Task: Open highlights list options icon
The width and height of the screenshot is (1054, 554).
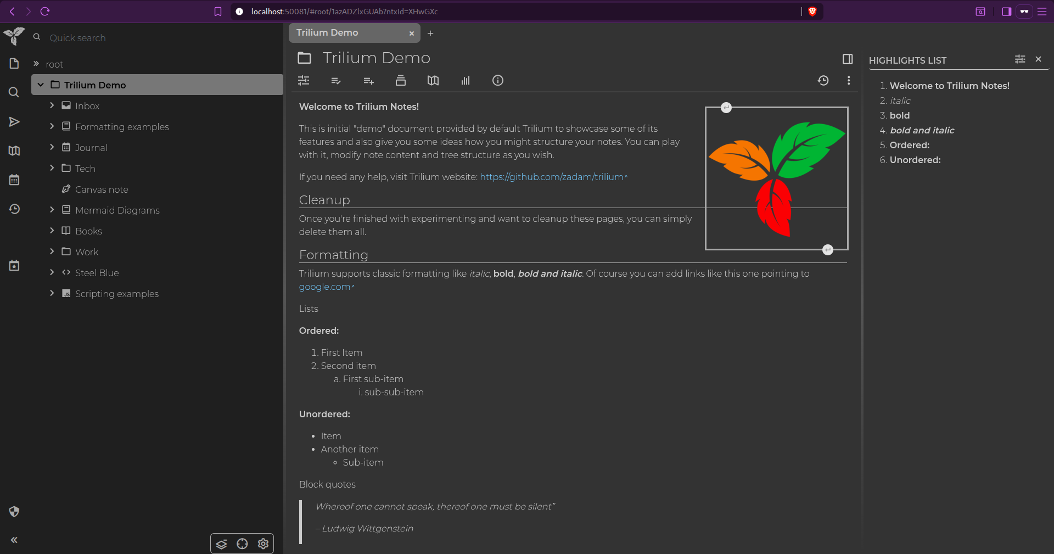Action: point(1020,59)
